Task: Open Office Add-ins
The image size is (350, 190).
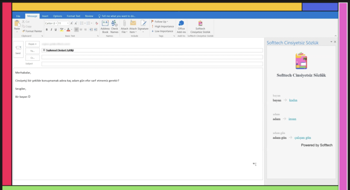Action: click(x=181, y=27)
